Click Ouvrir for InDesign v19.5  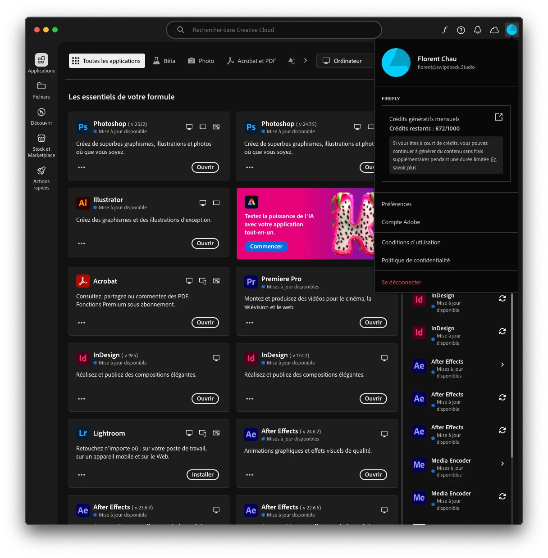click(x=205, y=399)
